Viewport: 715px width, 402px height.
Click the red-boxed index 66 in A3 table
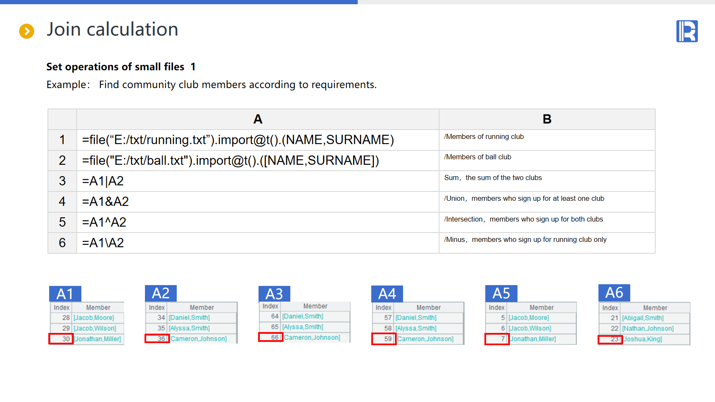tap(271, 338)
